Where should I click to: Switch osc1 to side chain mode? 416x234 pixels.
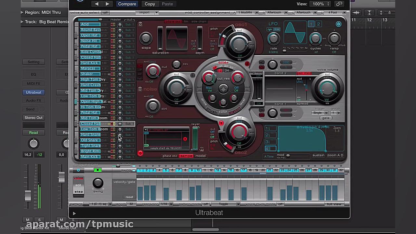point(199,22)
